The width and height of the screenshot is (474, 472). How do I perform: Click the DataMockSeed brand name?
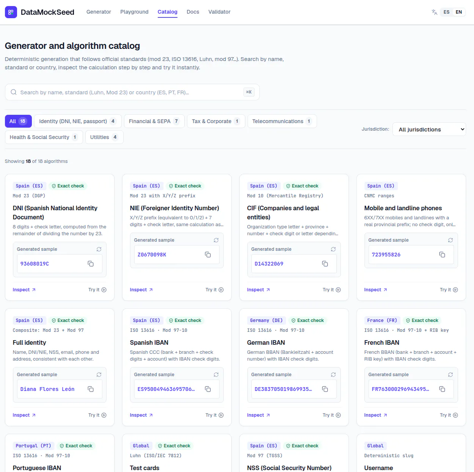pyautogui.click(x=47, y=12)
